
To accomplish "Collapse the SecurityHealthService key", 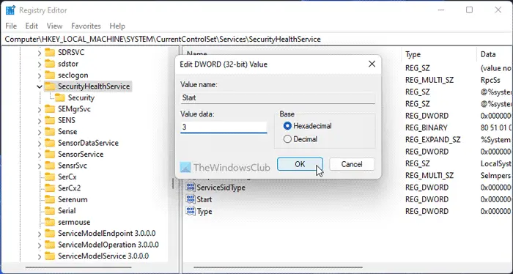I will pyautogui.click(x=40, y=86).
